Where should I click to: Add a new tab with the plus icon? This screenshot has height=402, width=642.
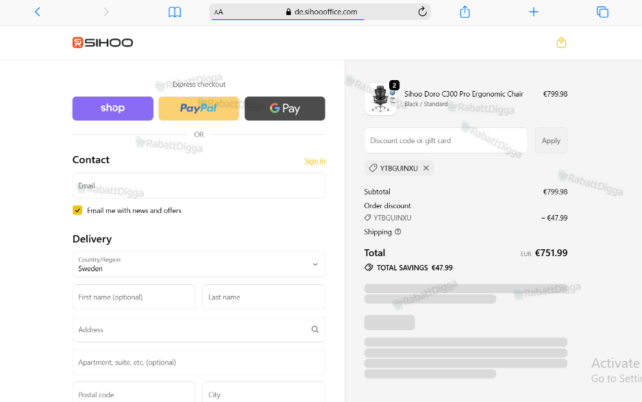click(534, 12)
